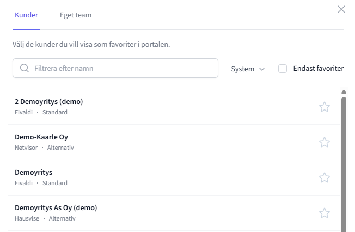Click the scrollbar up arrow
The width and height of the screenshot is (355, 232).
pos(344,91)
